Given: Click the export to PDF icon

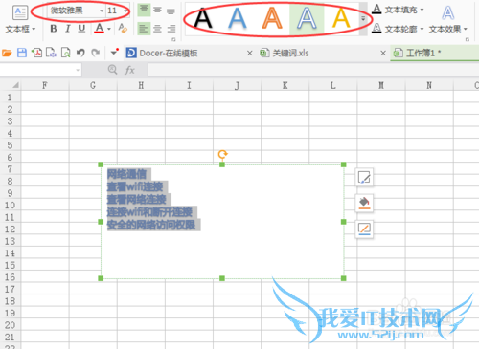Looking at the screenshot, I should pyautogui.click(x=36, y=53).
